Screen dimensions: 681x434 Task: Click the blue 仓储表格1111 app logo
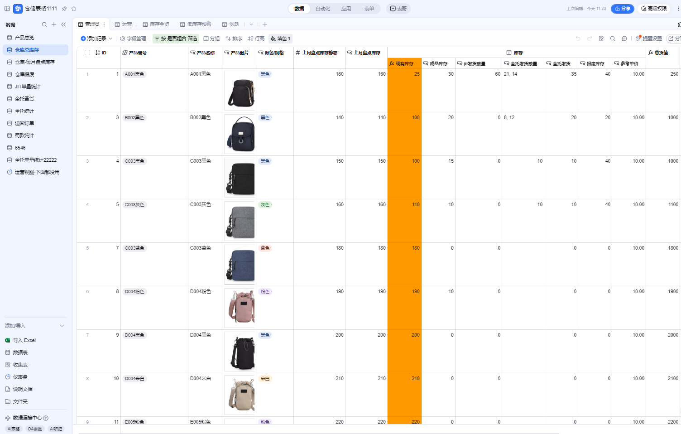click(x=18, y=9)
